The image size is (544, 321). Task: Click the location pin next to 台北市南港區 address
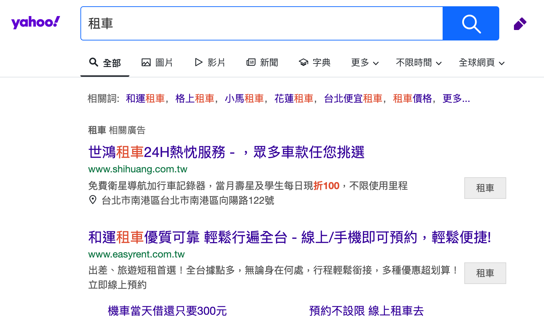[x=93, y=200]
